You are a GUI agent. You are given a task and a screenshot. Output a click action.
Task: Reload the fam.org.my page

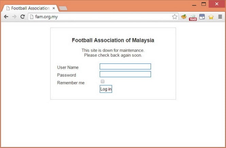23,17
